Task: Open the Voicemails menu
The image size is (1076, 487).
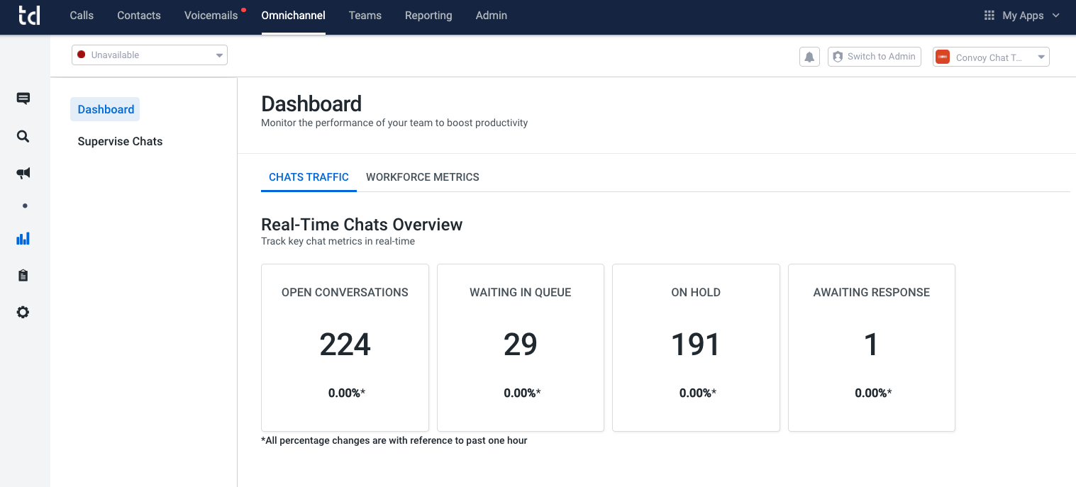Action: [211, 15]
